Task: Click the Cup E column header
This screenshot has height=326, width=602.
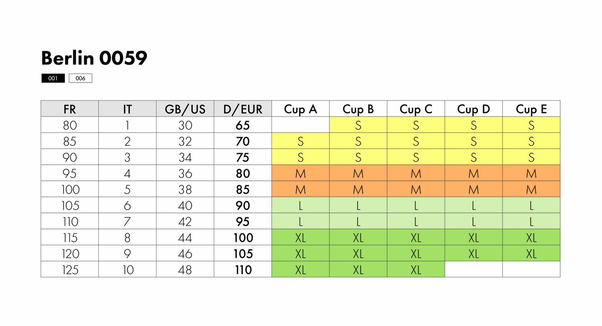Action: [531, 109]
